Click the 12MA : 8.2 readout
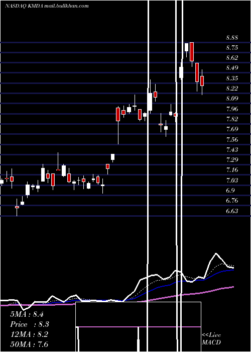This screenshot has height=352, width=251. pos(29,334)
